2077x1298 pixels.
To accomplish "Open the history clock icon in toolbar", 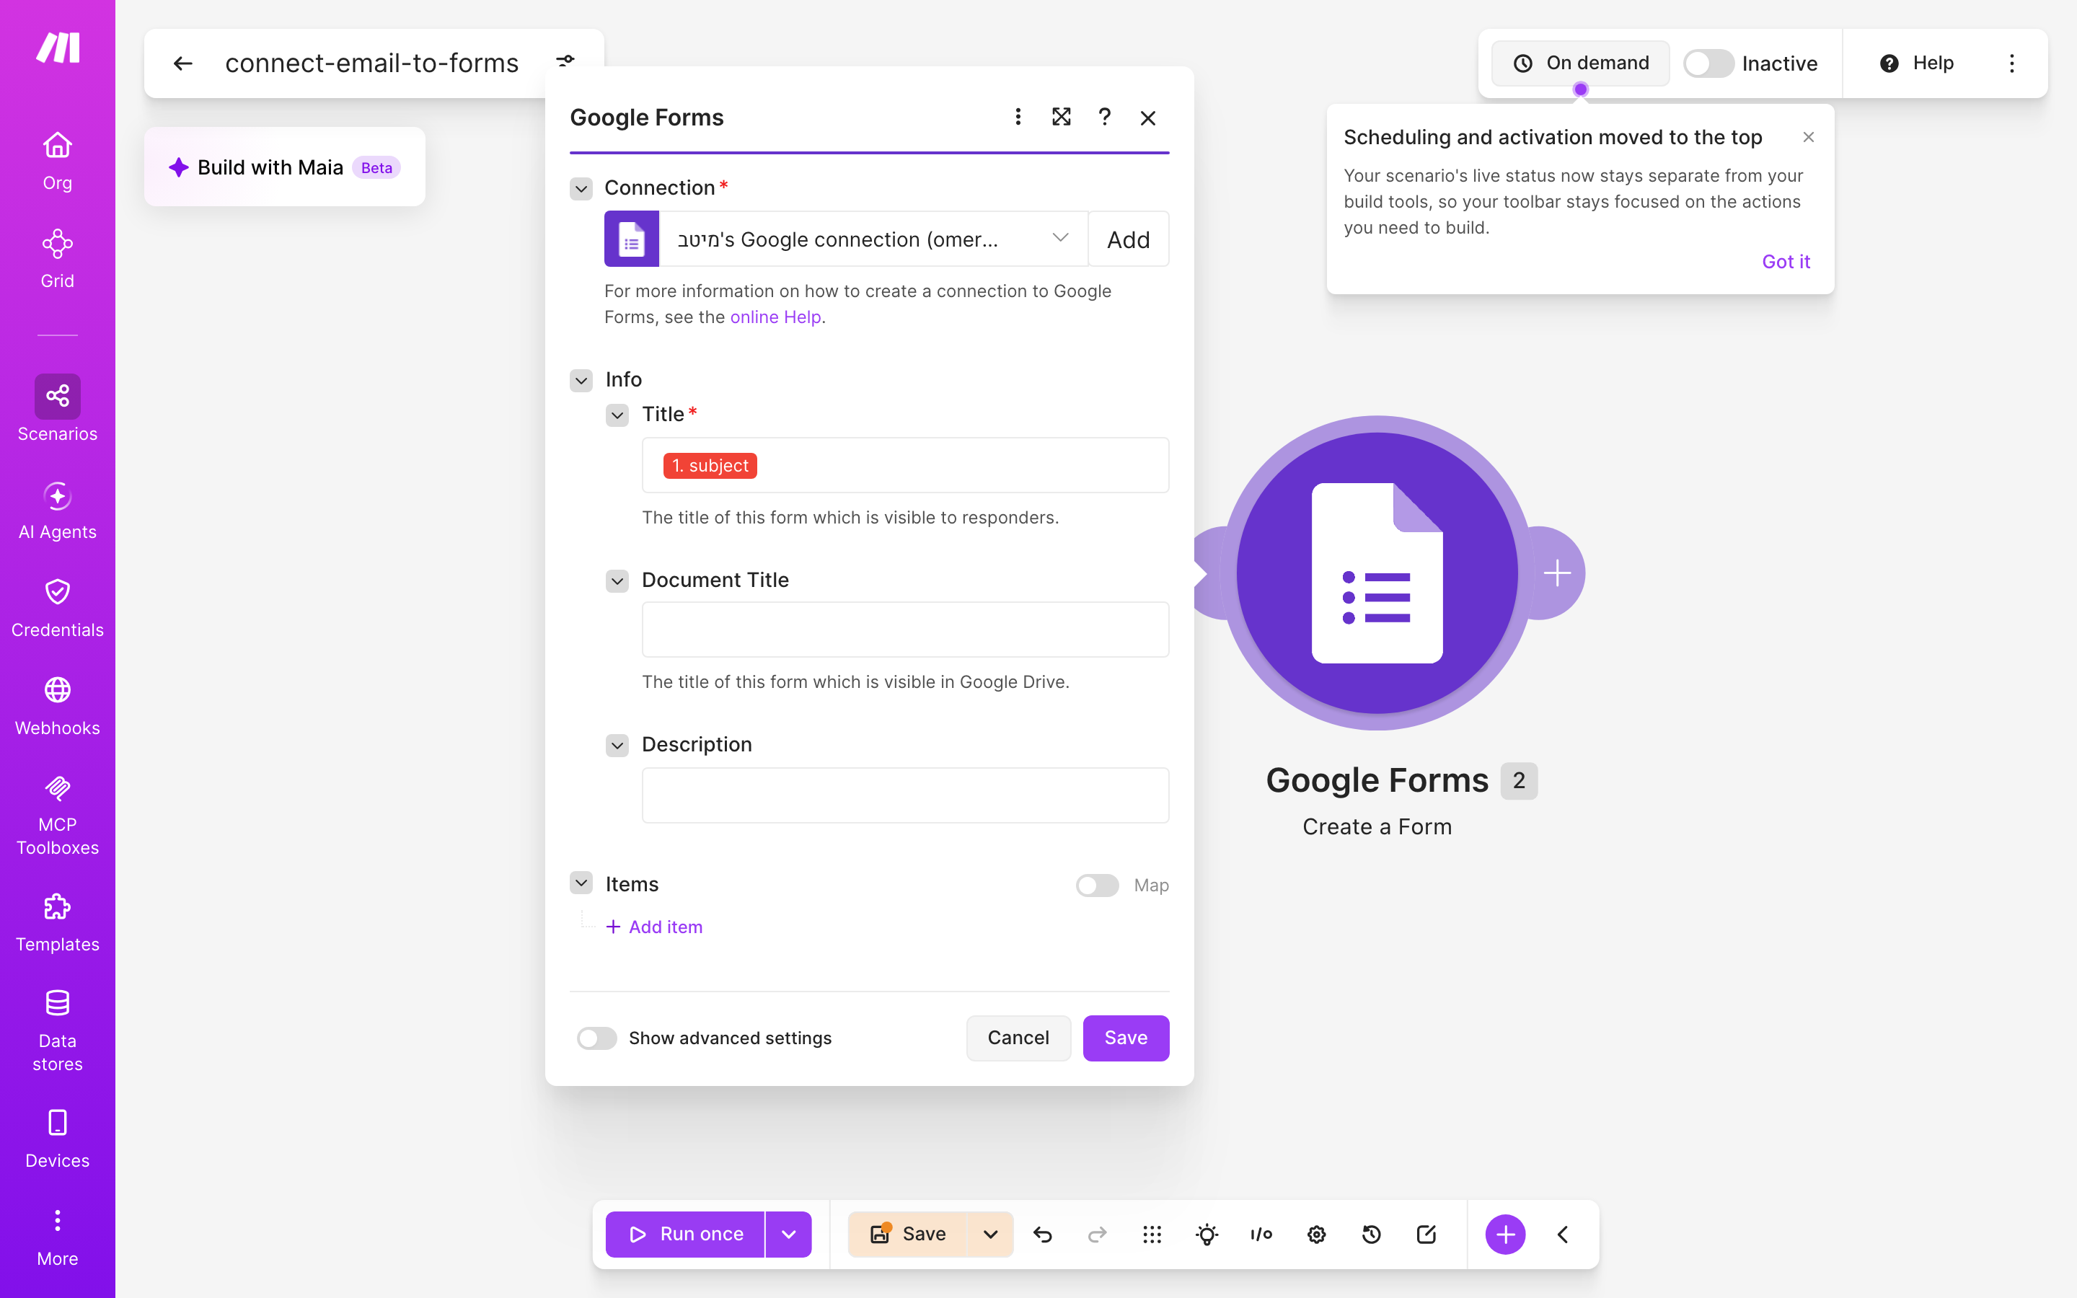I will click(1372, 1235).
